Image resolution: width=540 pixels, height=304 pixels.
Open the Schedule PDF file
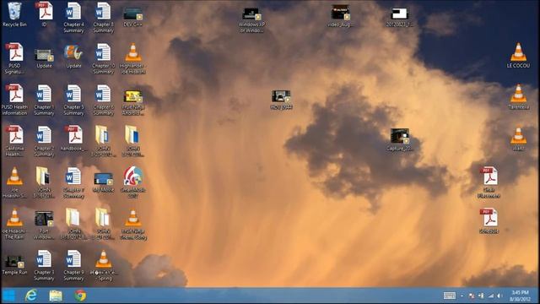pyautogui.click(x=489, y=221)
